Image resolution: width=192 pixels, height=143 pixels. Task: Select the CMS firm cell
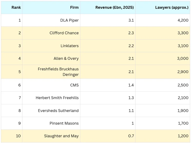pos(74,85)
